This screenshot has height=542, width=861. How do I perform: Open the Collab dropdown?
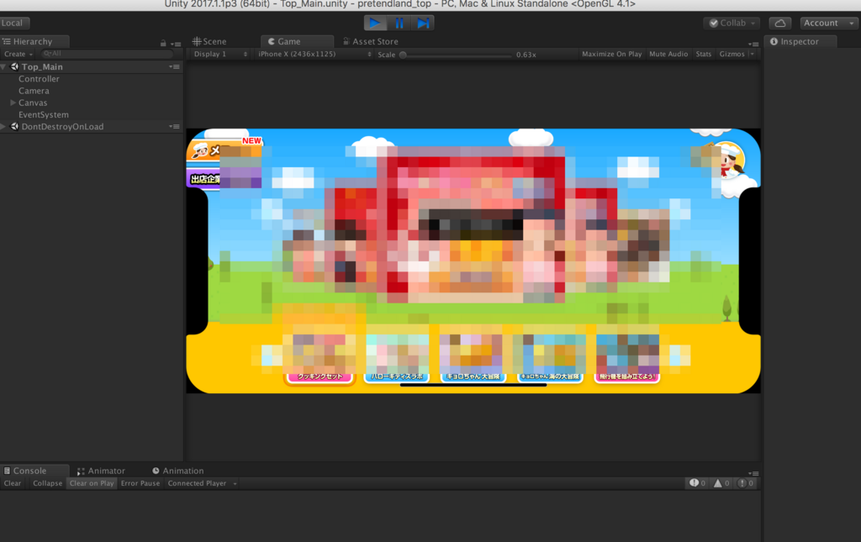tap(732, 23)
